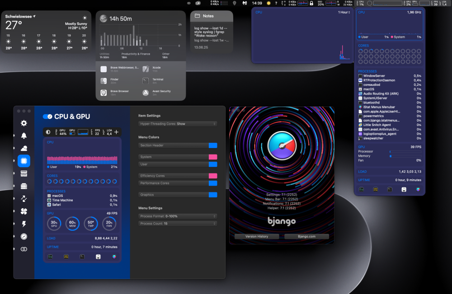This screenshot has width=452, height=294.
Task: Select the Notifications bell in the sidebar
Action: coord(24,135)
